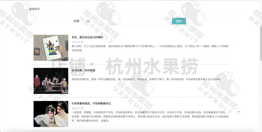Open article 余生，愿你活出自己的精彩

pos(87,37)
